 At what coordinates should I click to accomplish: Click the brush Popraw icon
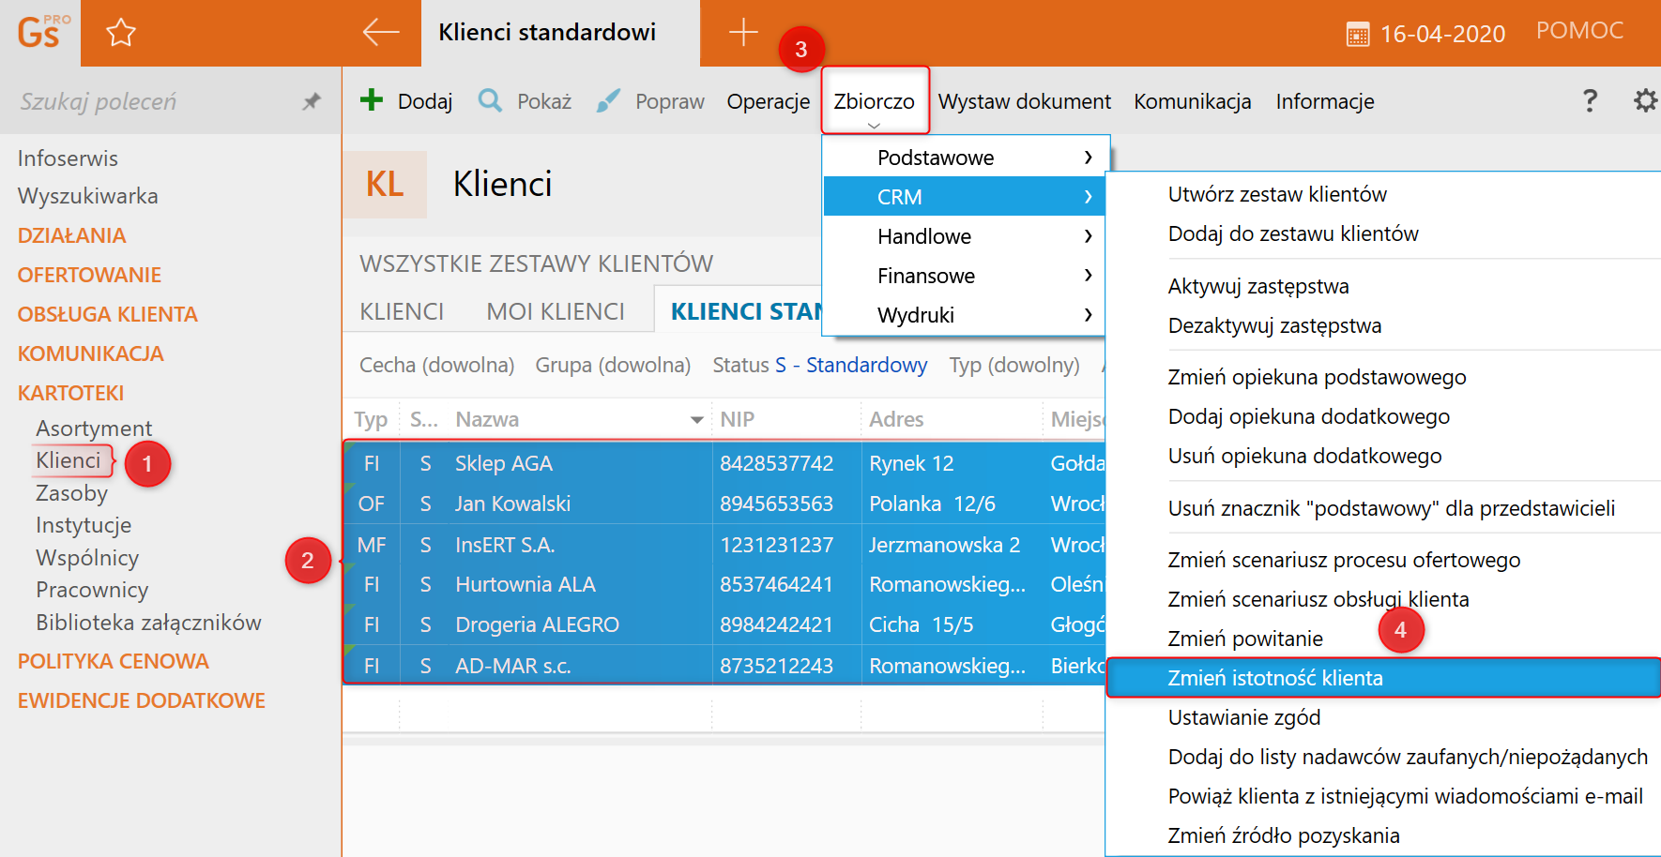[608, 100]
